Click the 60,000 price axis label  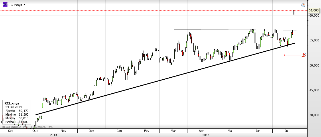[314, 15]
